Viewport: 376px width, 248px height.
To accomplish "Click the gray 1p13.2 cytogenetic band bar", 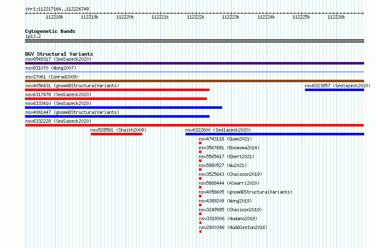I will (x=194, y=41).
